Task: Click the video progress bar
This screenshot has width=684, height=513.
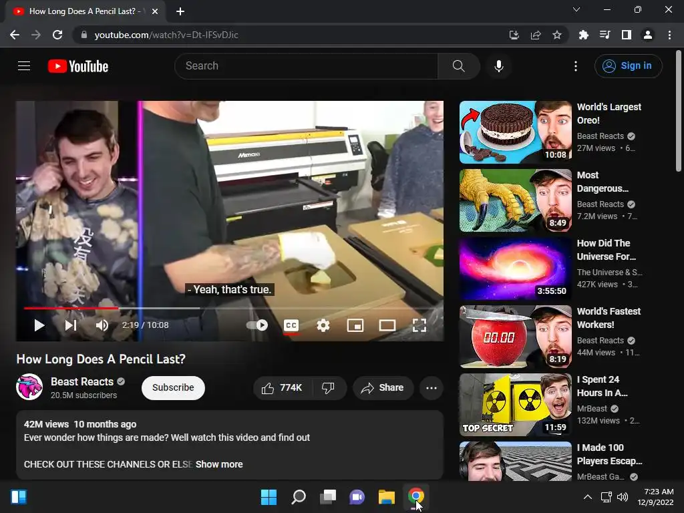Action: pos(230,308)
